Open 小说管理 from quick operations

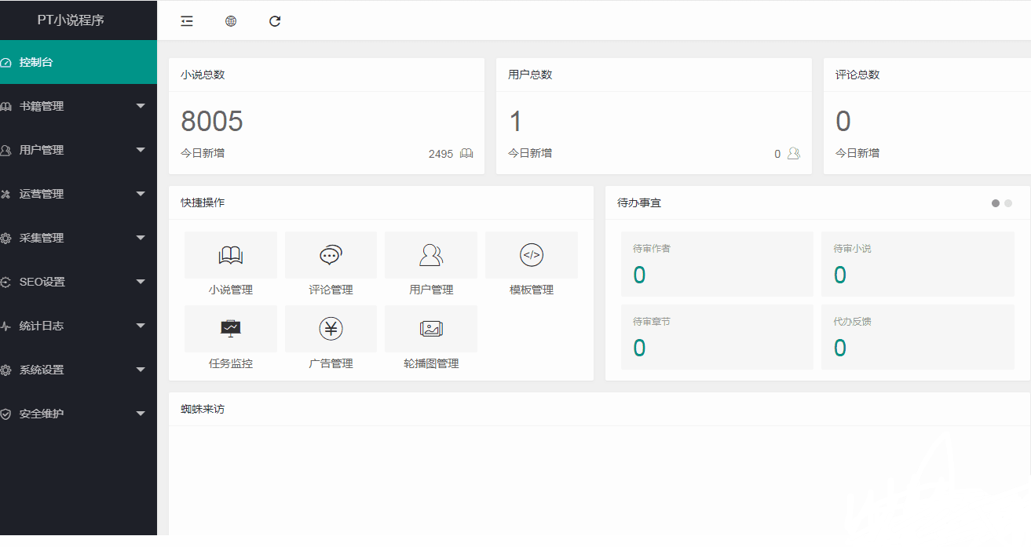click(230, 255)
